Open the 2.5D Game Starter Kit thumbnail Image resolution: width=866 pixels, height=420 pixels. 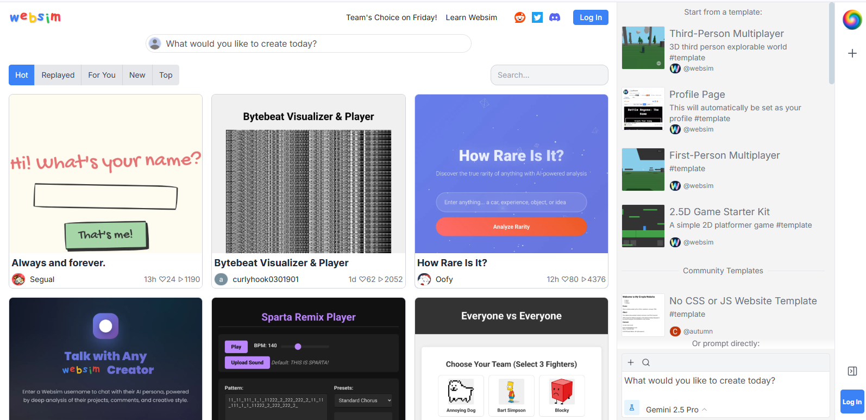point(643,226)
